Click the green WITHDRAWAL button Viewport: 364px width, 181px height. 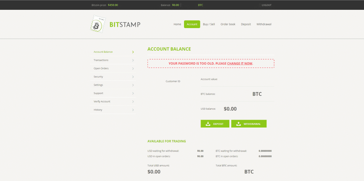[x=249, y=124]
